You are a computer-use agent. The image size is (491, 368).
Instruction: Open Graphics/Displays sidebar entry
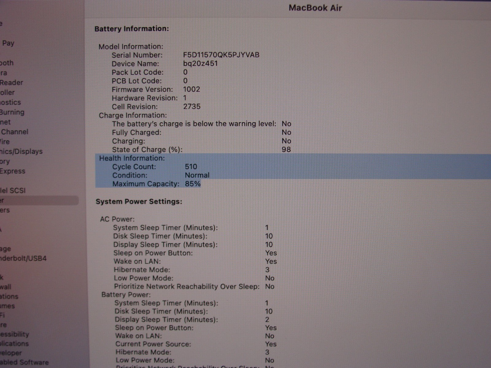21,151
